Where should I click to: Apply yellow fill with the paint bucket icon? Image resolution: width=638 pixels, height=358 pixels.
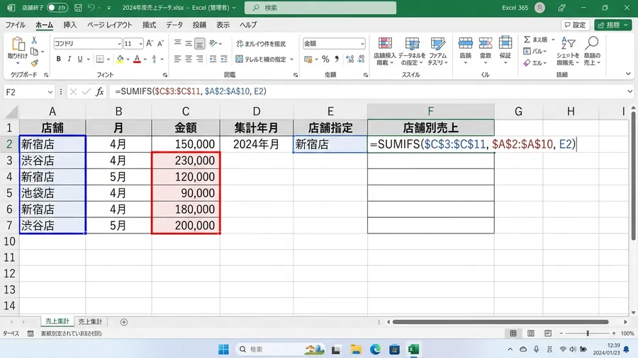[120, 59]
